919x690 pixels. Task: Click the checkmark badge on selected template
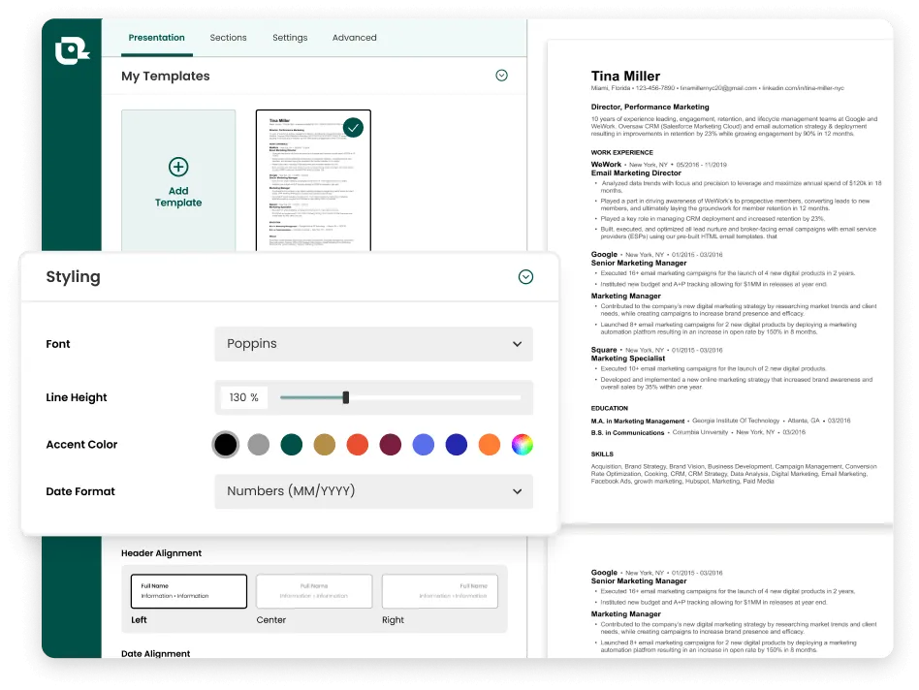click(353, 127)
